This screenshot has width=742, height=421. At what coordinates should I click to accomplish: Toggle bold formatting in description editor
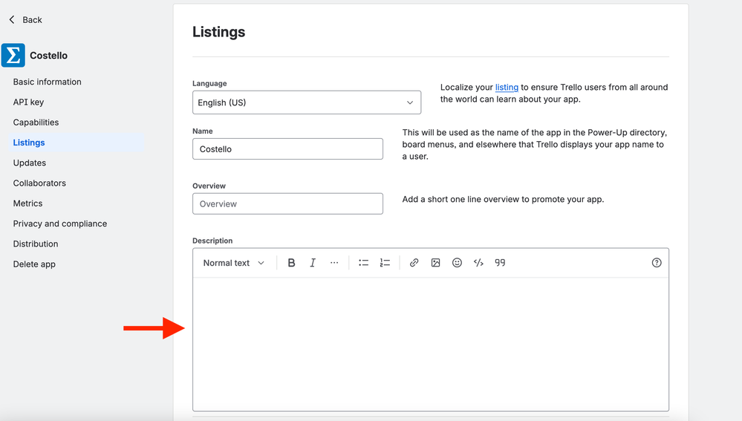pos(291,263)
